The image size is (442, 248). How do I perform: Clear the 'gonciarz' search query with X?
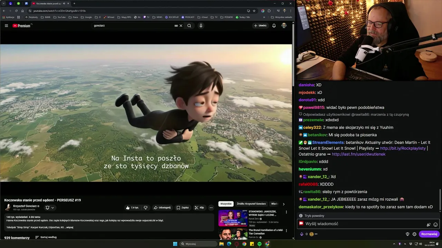point(181,25)
